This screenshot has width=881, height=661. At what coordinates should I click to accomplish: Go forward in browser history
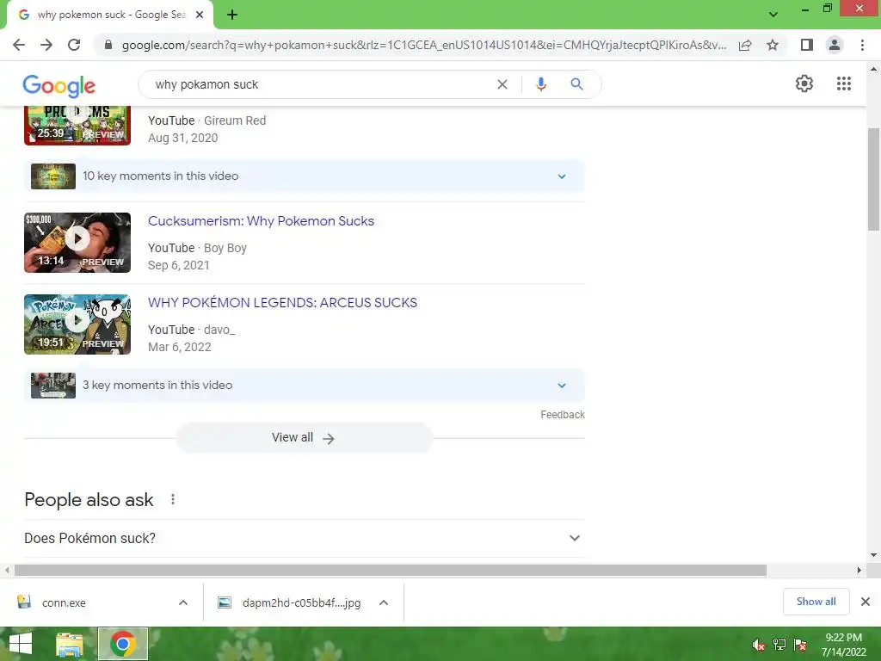pos(46,45)
